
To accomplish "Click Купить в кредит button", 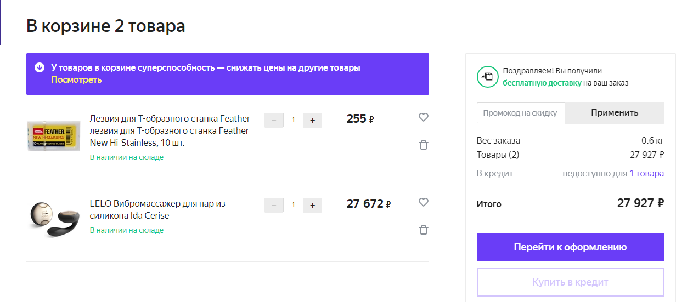I will pos(570,283).
